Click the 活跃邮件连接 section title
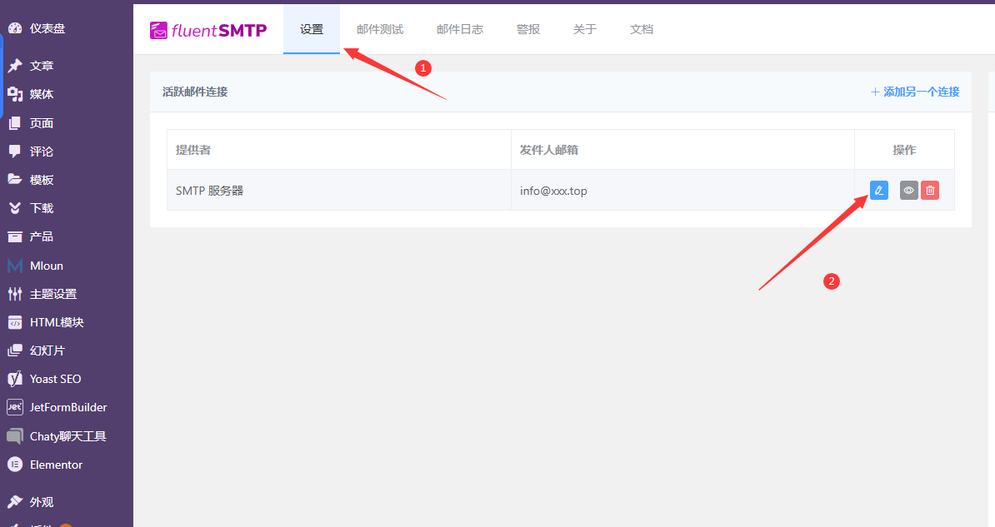The image size is (995, 527). (x=195, y=92)
